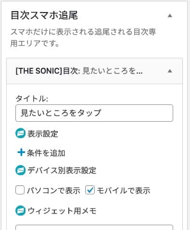Open the 表示設定 section label
Viewport: 190px width, 230px height.
(x=43, y=134)
